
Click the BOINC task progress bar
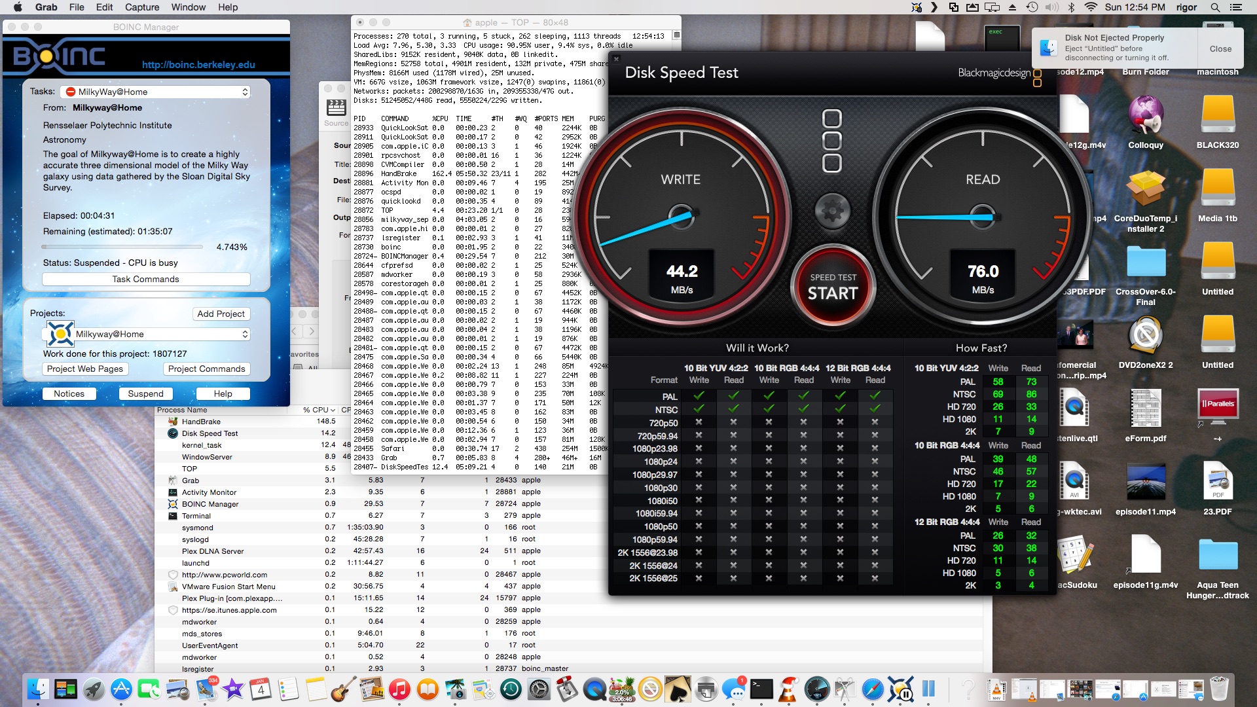point(122,247)
